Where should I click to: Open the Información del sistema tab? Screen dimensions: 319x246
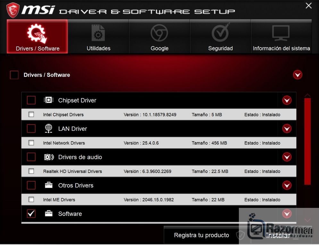click(281, 37)
